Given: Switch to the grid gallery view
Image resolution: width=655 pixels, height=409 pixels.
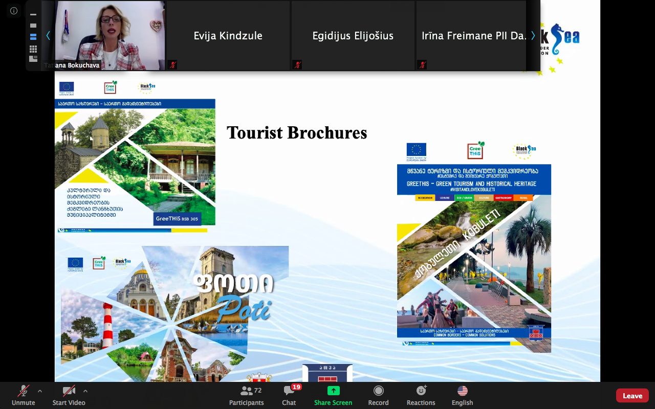Looking at the screenshot, I should coord(33,49).
